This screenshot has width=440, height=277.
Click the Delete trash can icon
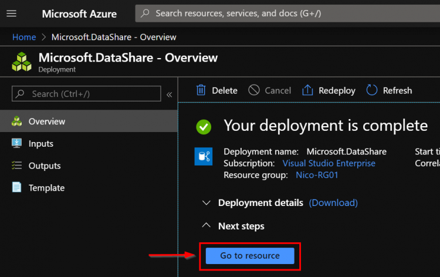tap(201, 90)
